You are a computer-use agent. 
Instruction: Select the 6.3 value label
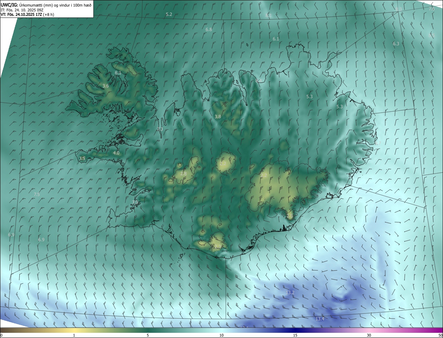tap(396, 44)
